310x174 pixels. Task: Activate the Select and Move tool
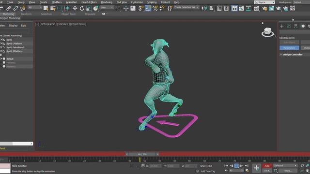pyautogui.click(x=75, y=8)
